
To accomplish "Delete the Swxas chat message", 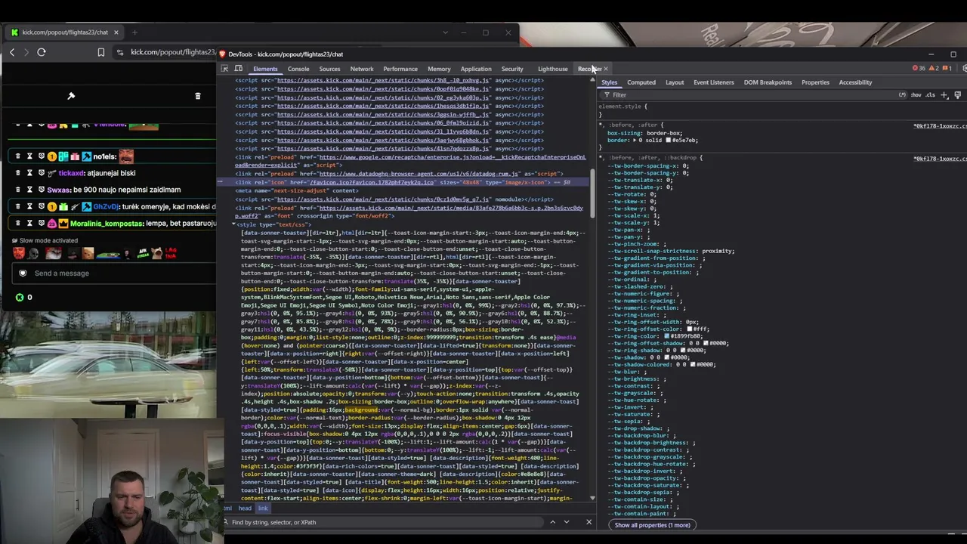I will [17, 190].
